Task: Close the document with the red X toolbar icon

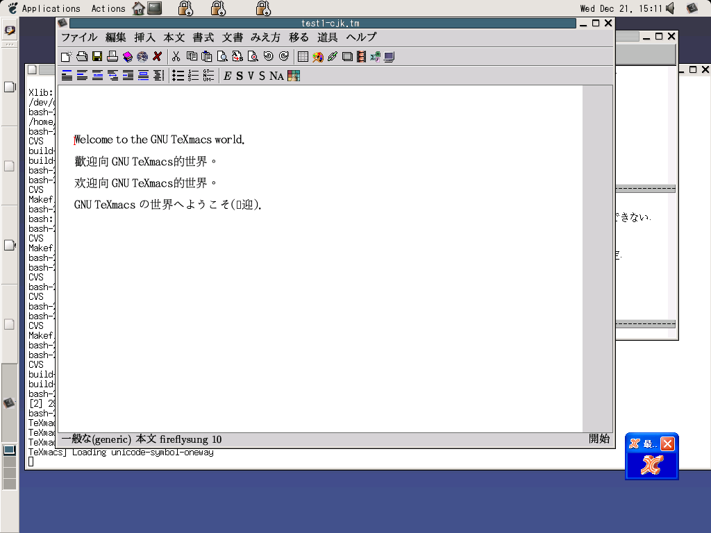Action: tap(158, 57)
